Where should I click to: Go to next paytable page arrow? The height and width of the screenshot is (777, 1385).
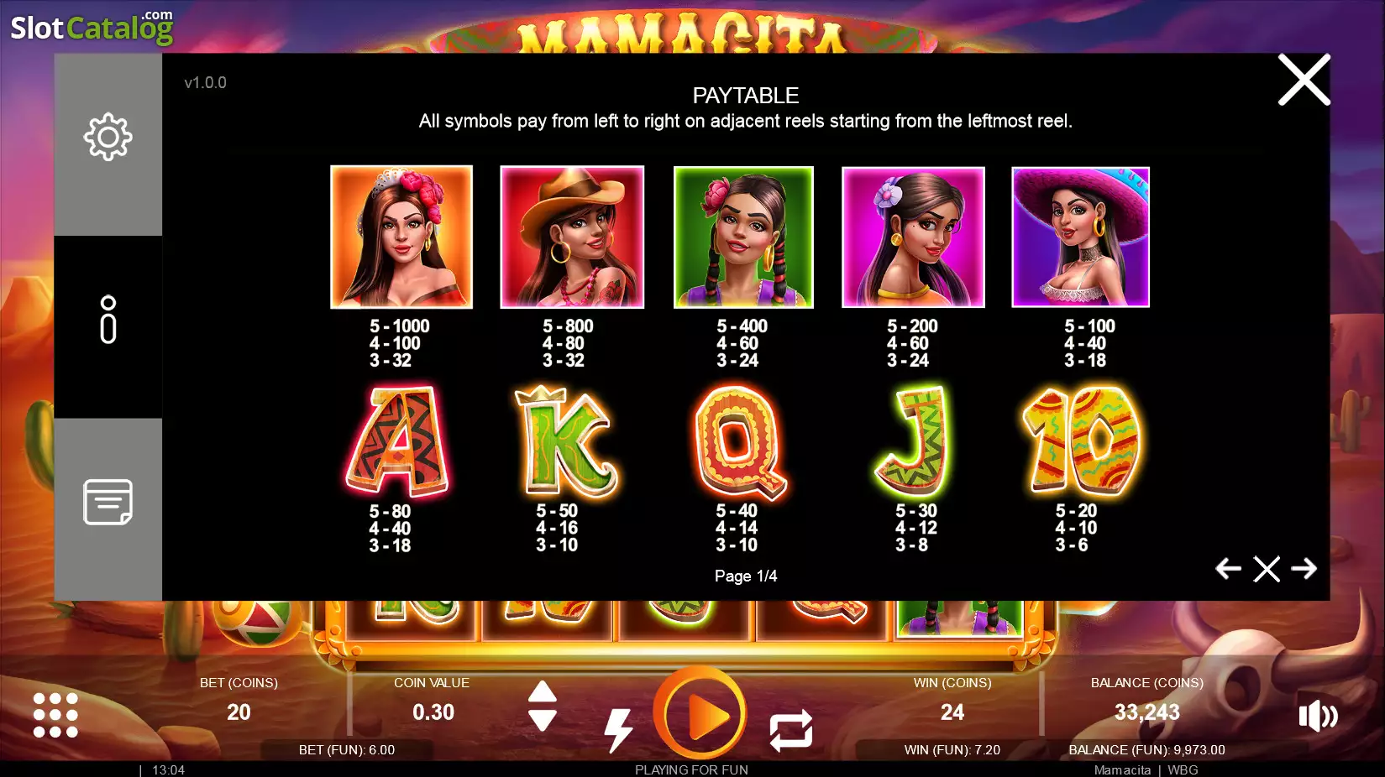(1304, 569)
